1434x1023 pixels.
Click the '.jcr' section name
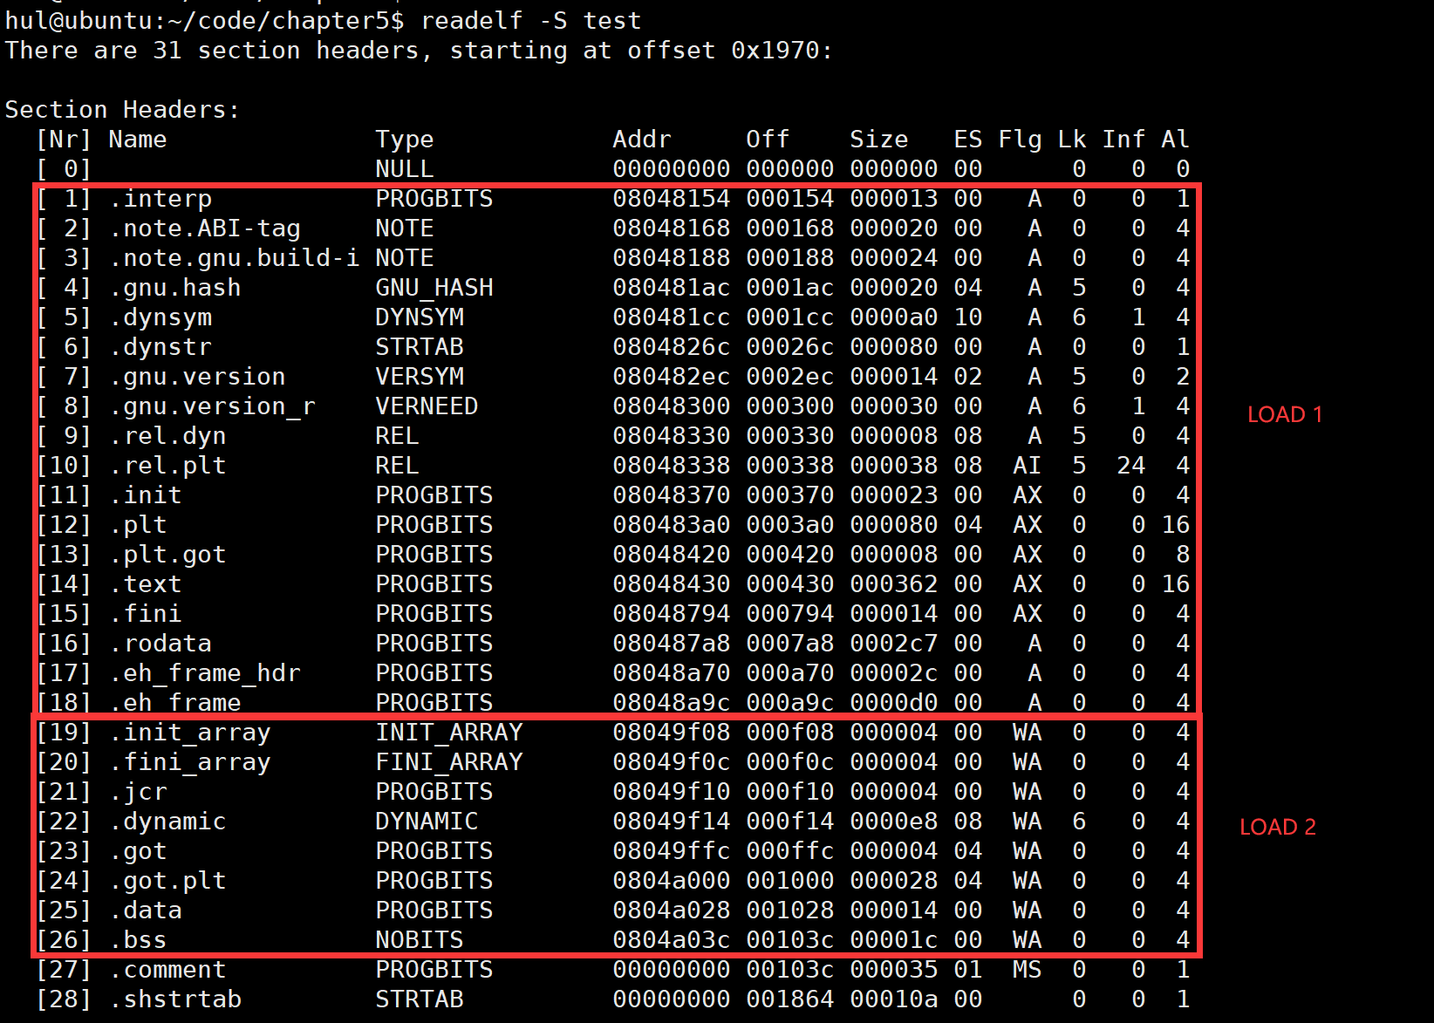coord(138,792)
